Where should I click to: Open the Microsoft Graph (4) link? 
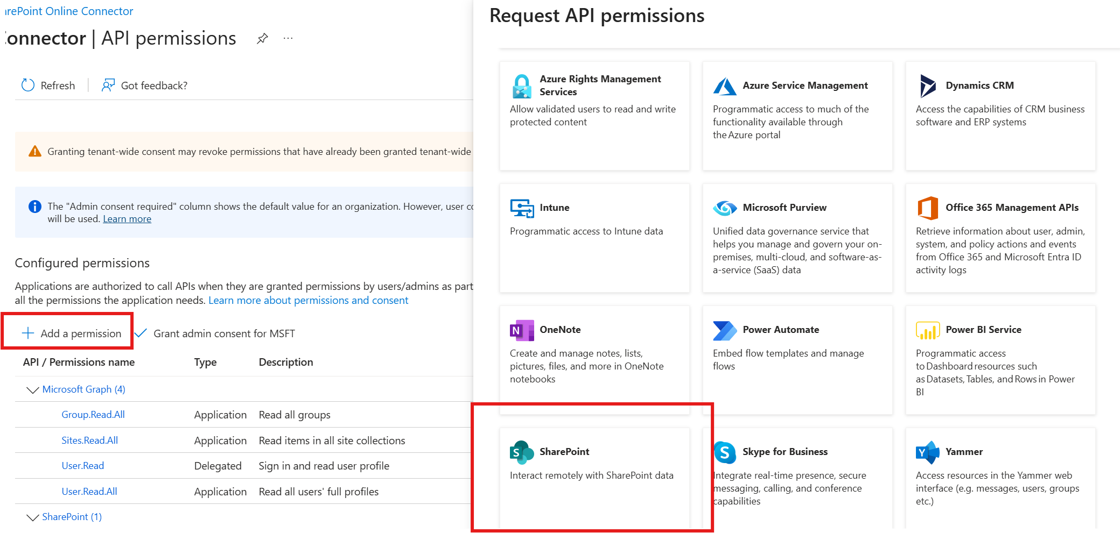click(83, 389)
